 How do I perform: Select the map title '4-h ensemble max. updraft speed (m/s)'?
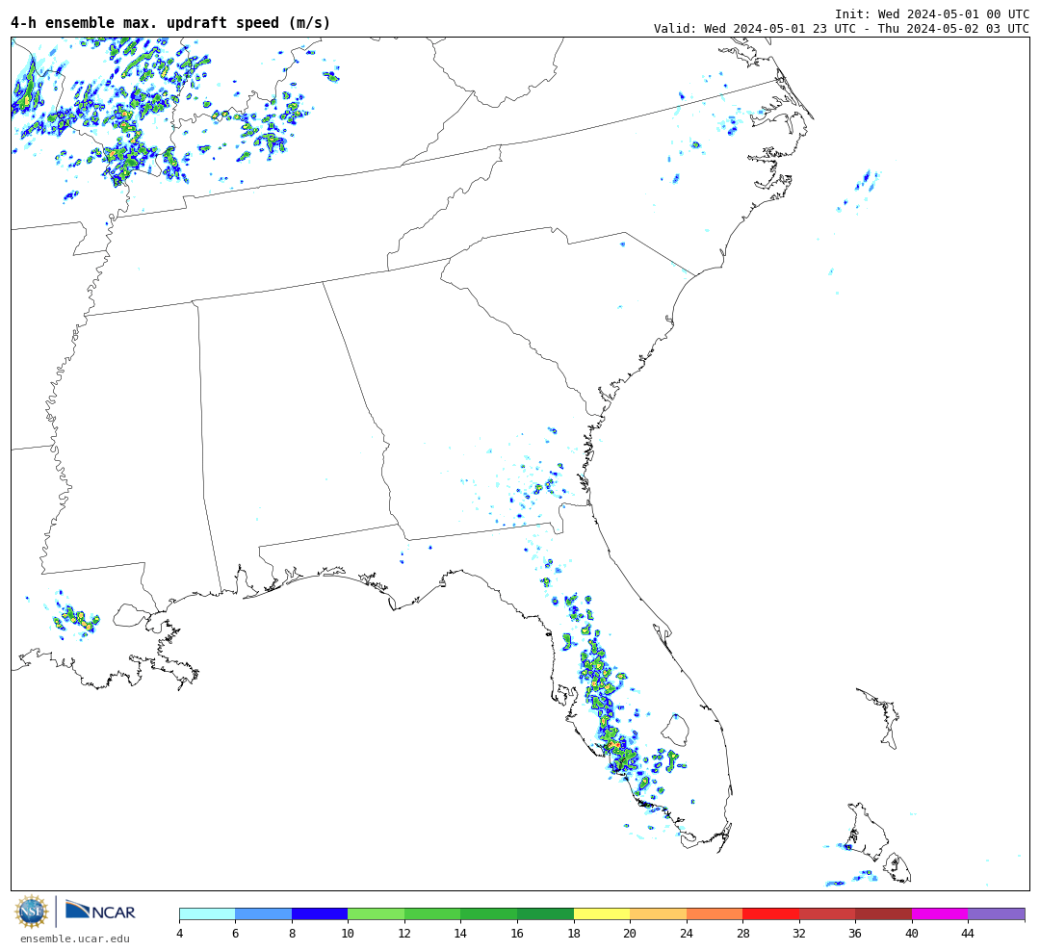(170, 22)
